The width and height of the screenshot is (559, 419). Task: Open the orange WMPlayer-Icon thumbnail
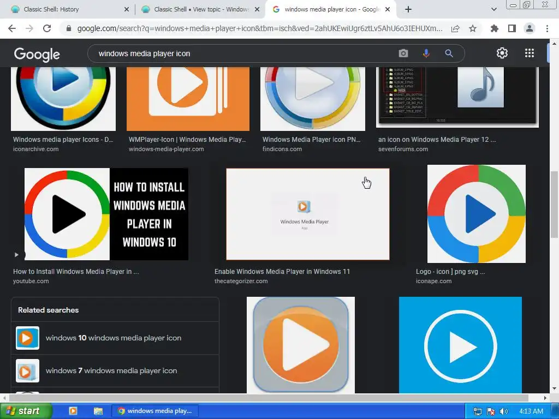[188, 99]
